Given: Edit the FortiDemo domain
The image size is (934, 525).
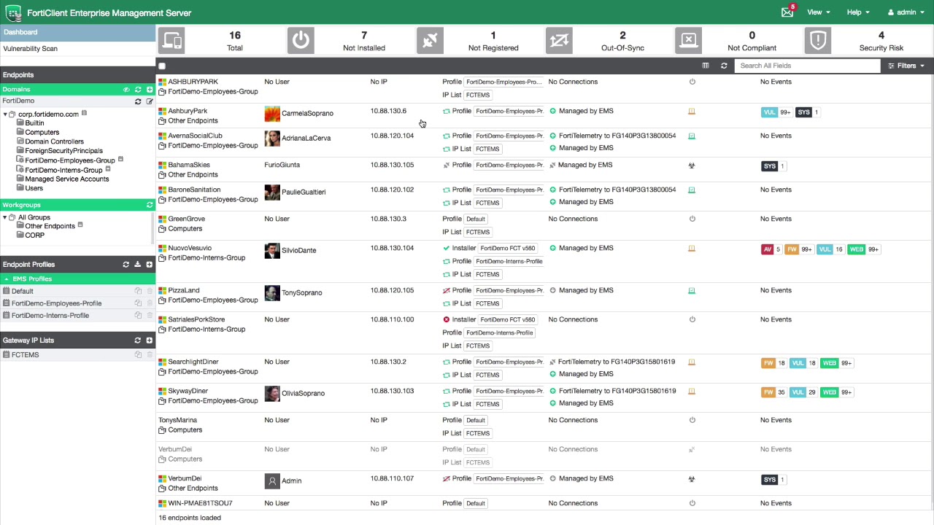Looking at the screenshot, I should coord(149,101).
